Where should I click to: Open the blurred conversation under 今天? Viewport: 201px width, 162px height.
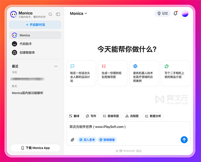point(27,79)
